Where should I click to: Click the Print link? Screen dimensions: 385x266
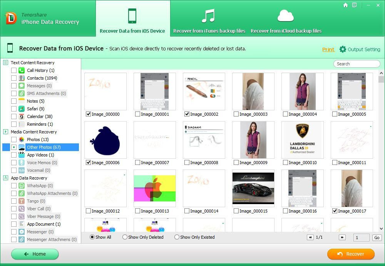point(328,49)
